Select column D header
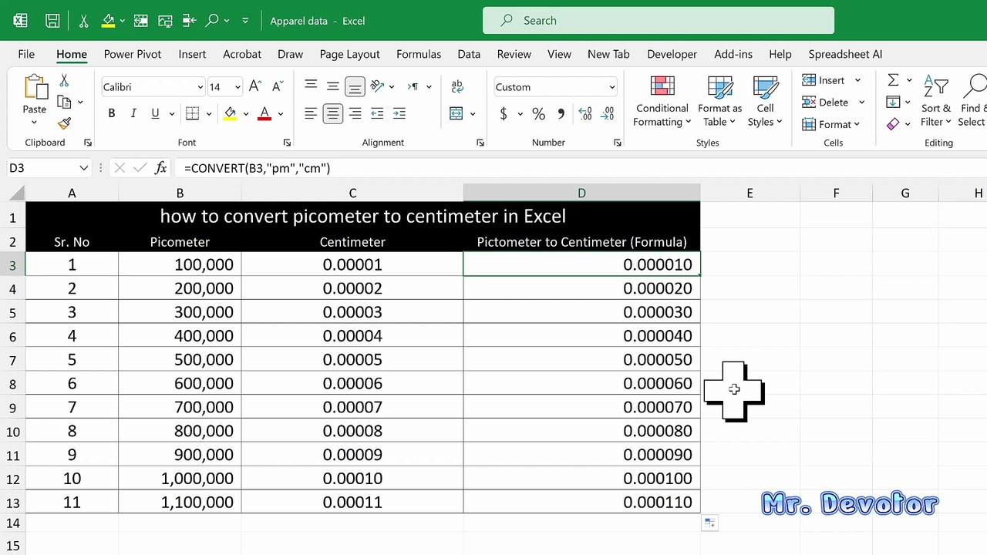Screen dimensions: 987x555 click(581, 193)
